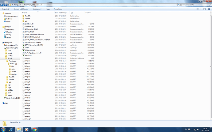Click Komputer in the address bar
The image size is (212, 132).
click(17, 5)
